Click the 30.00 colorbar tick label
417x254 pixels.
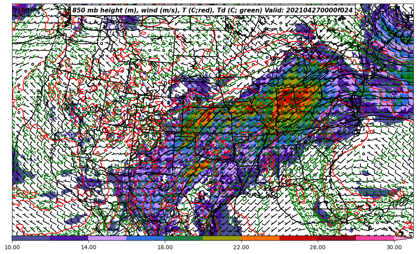tap(394, 247)
